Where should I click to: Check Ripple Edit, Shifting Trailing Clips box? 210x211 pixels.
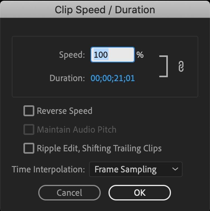pos(29,148)
